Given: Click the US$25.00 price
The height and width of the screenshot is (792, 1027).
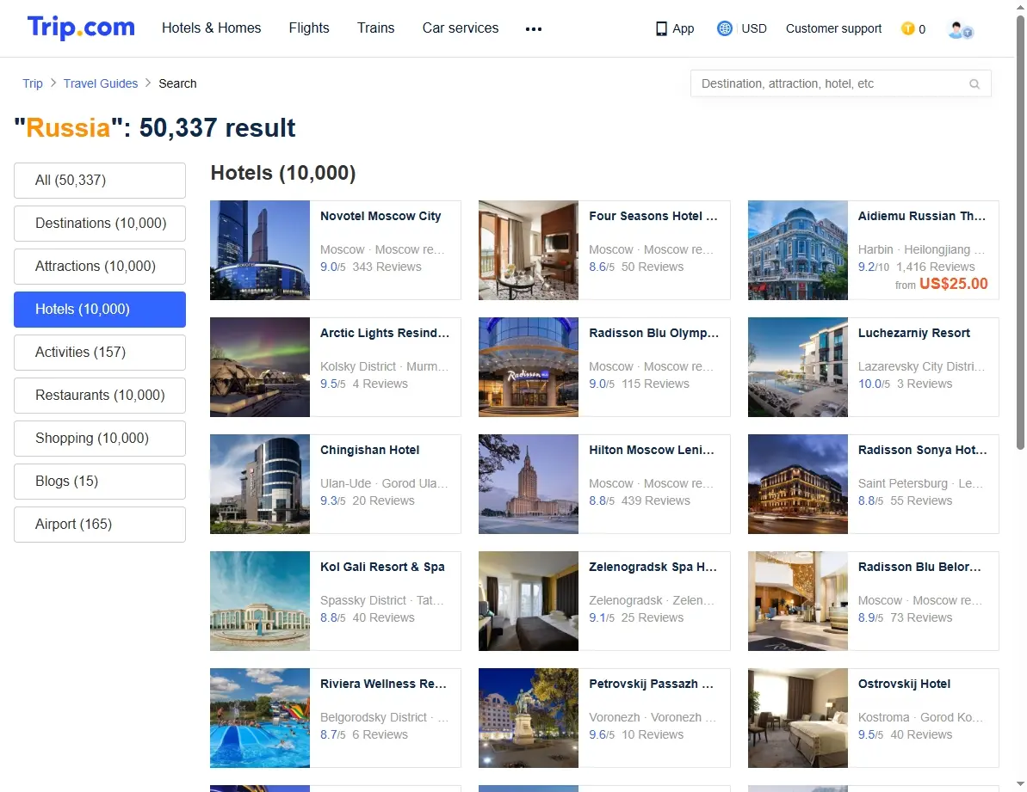Looking at the screenshot, I should 953,284.
